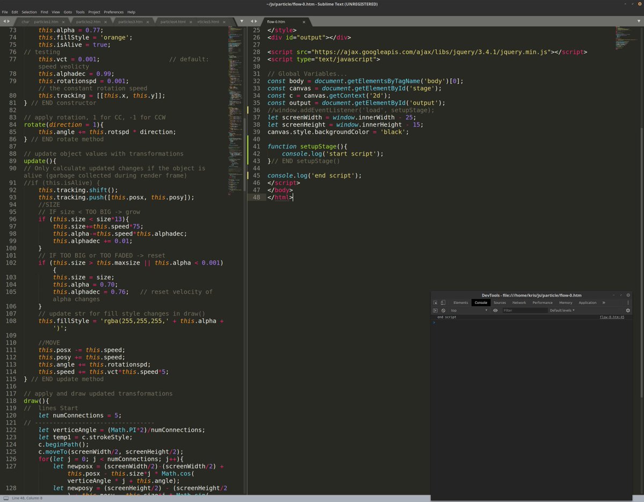Switch to the particles1.htm tab

pos(46,21)
